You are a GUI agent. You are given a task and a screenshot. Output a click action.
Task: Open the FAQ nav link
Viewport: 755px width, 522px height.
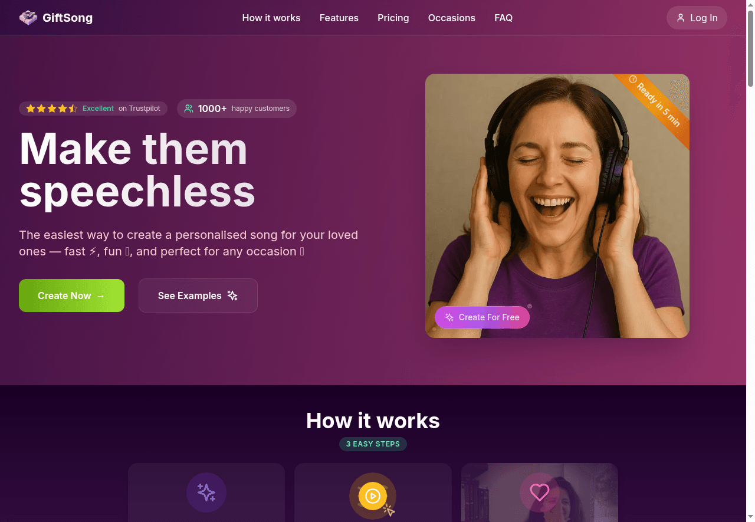tap(504, 18)
